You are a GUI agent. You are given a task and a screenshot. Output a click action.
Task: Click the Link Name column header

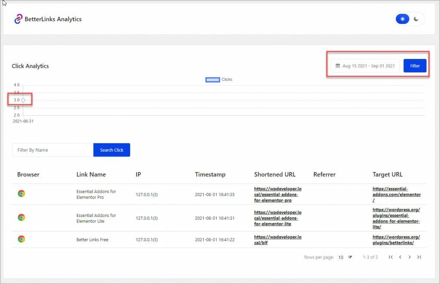point(91,174)
